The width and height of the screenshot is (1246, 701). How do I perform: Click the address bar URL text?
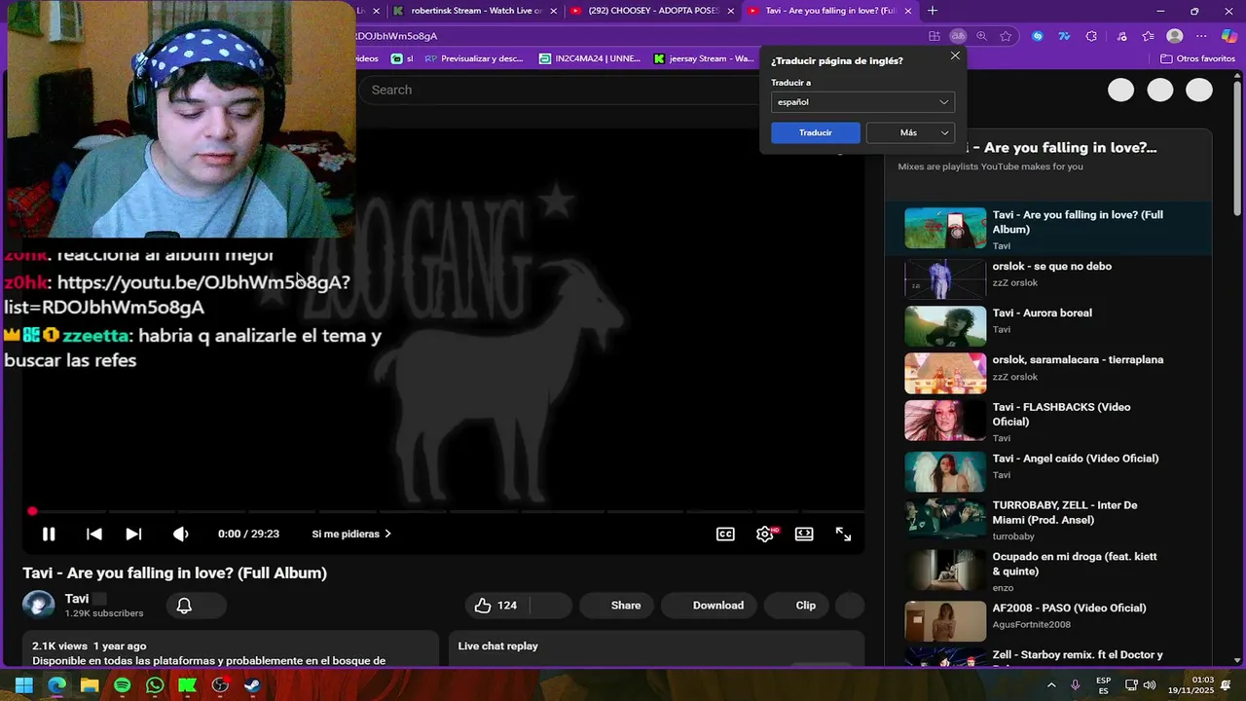tap(397, 36)
